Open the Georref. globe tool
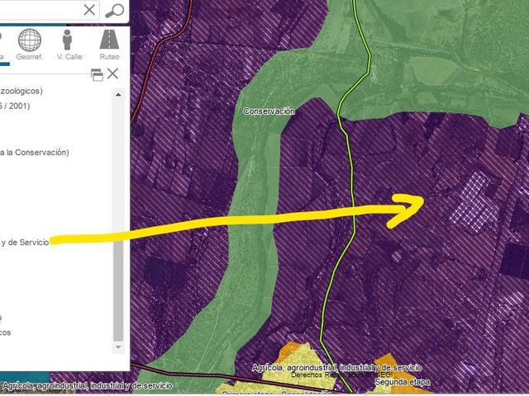The width and height of the screenshot is (529, 396). pos(30,45)
